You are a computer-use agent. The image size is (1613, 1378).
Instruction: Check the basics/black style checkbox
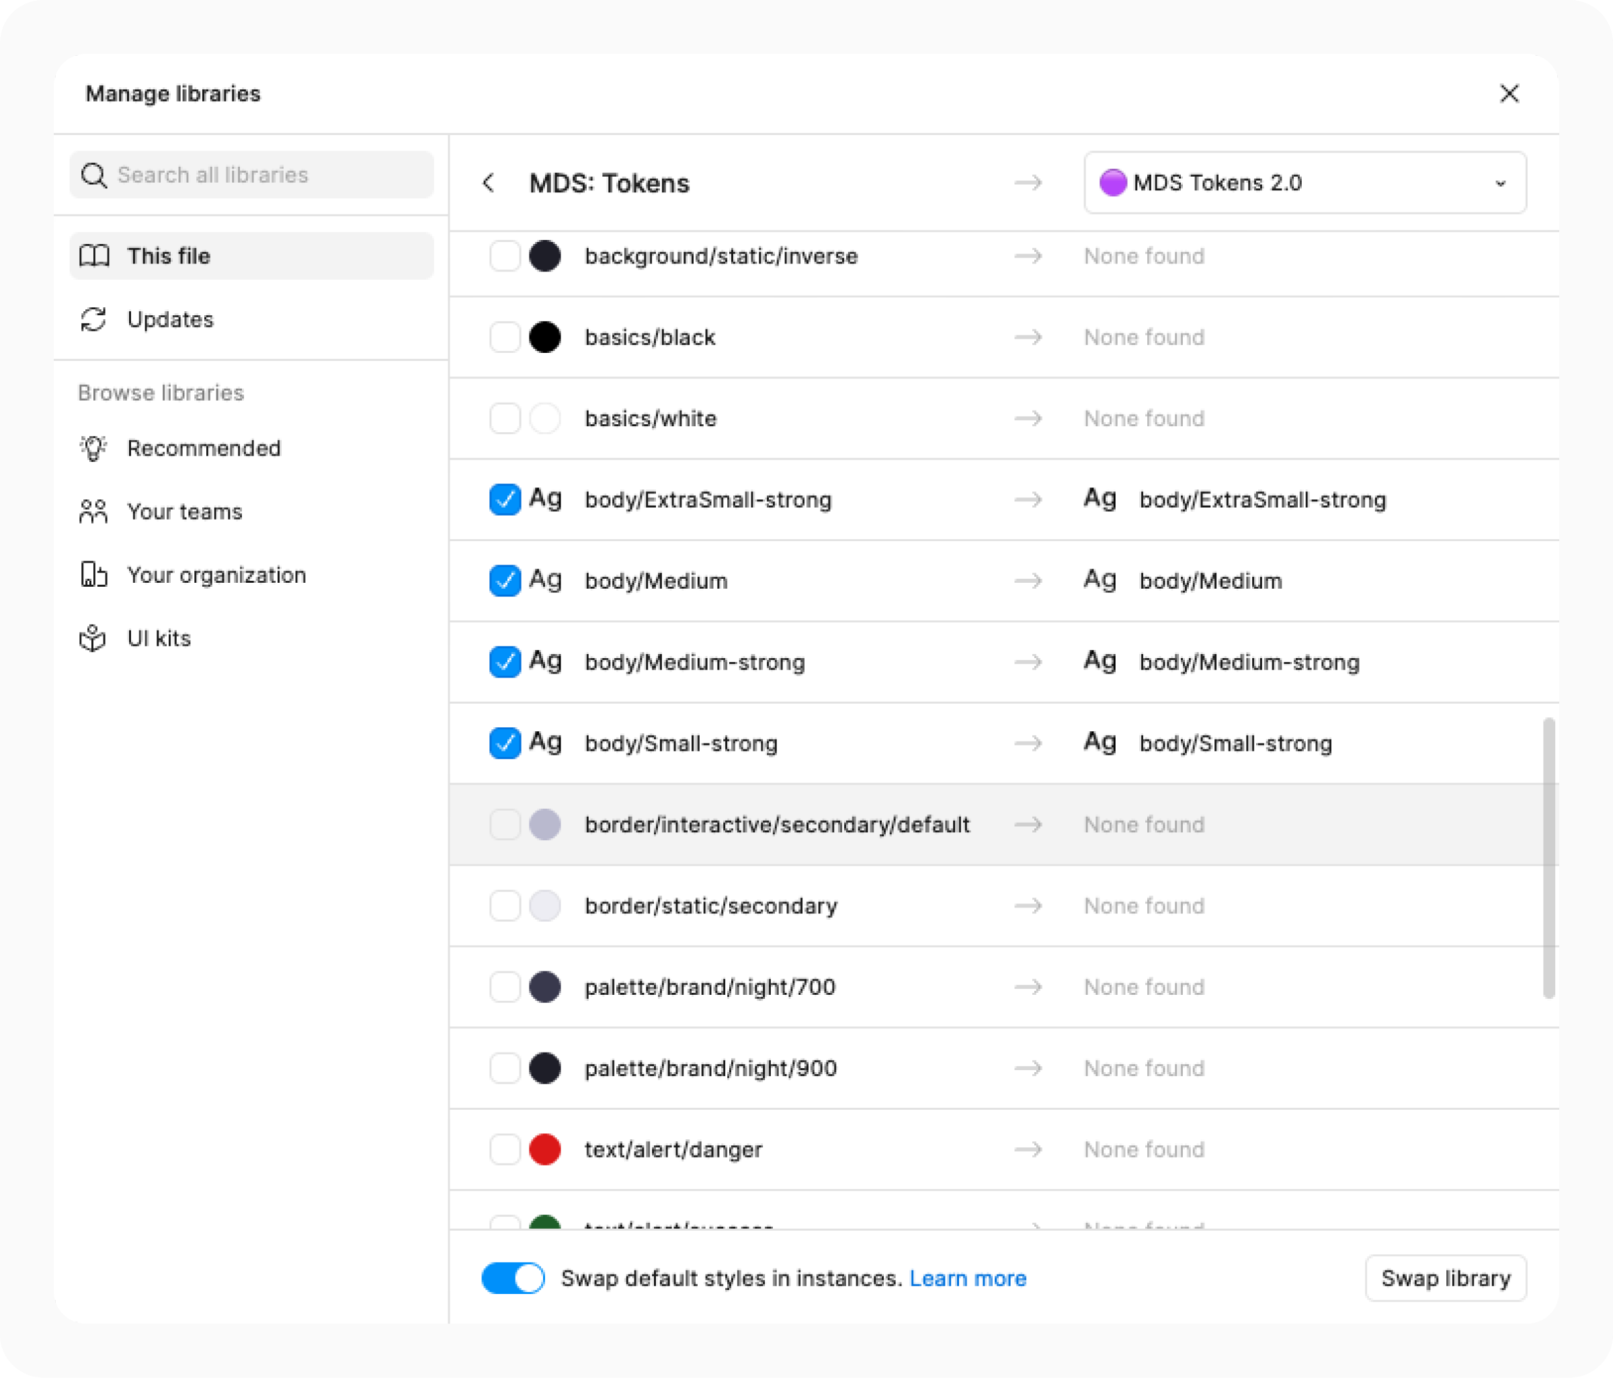pos(505,337)
